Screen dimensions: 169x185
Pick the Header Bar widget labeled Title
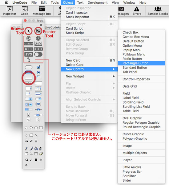(29, 44)
